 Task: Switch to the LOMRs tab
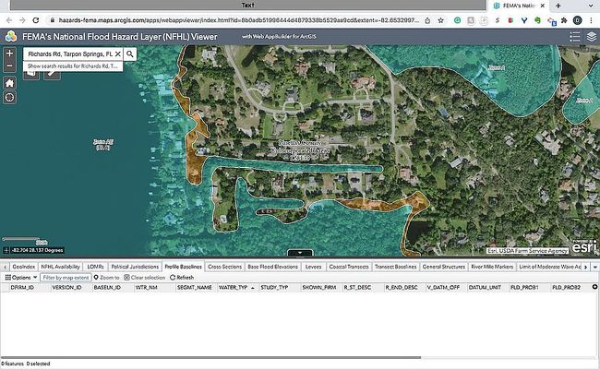point(96,267)
